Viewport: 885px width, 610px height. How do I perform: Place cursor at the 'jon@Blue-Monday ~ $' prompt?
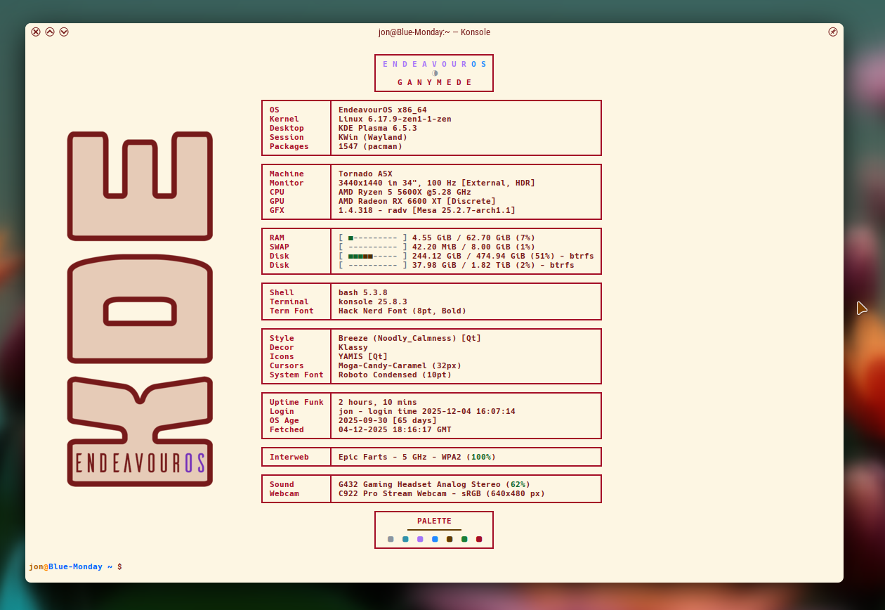point(75,566)
